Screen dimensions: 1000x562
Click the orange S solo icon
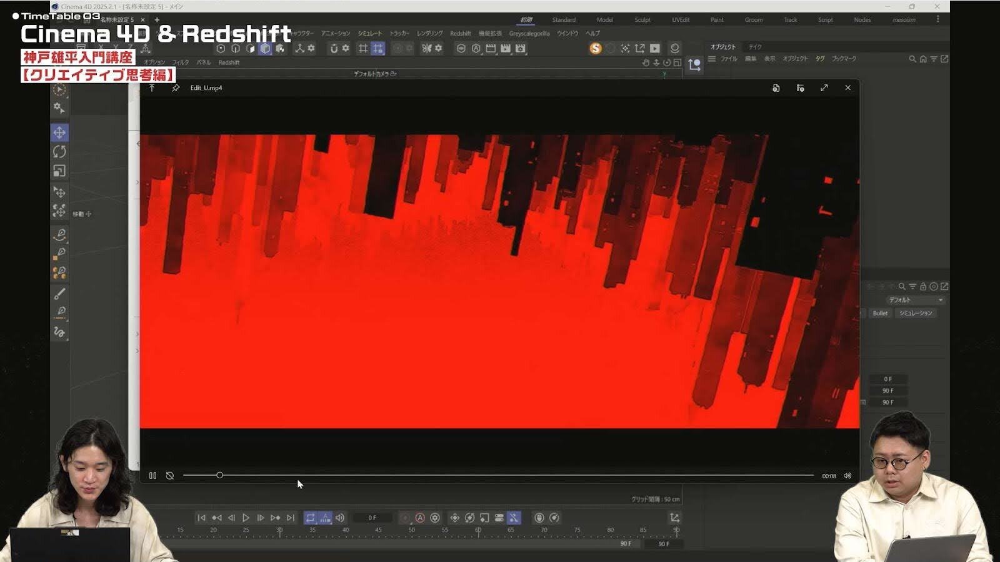click(x=595, y=48)
